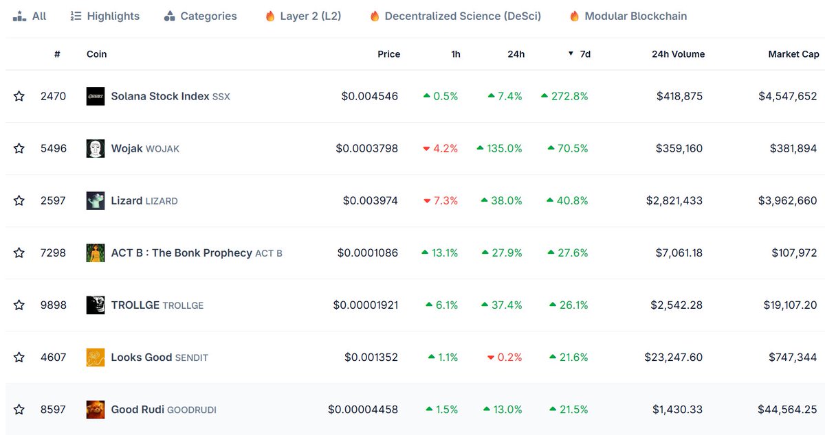The height and width of the screenshot is (435, 825).
Task: Open Solana Stock Index coin logo
Action: click(x=96, y=96)
